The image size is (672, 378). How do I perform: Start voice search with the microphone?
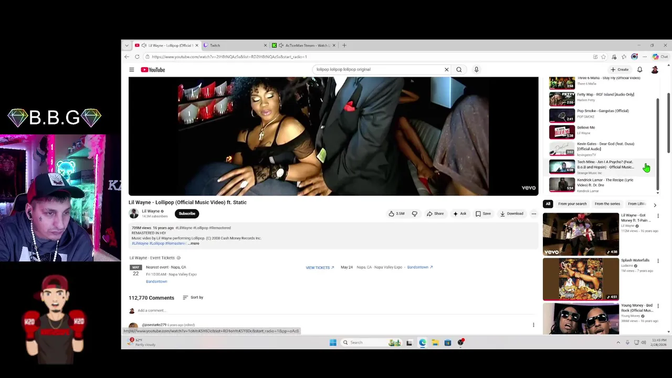(x=476, y=69)
